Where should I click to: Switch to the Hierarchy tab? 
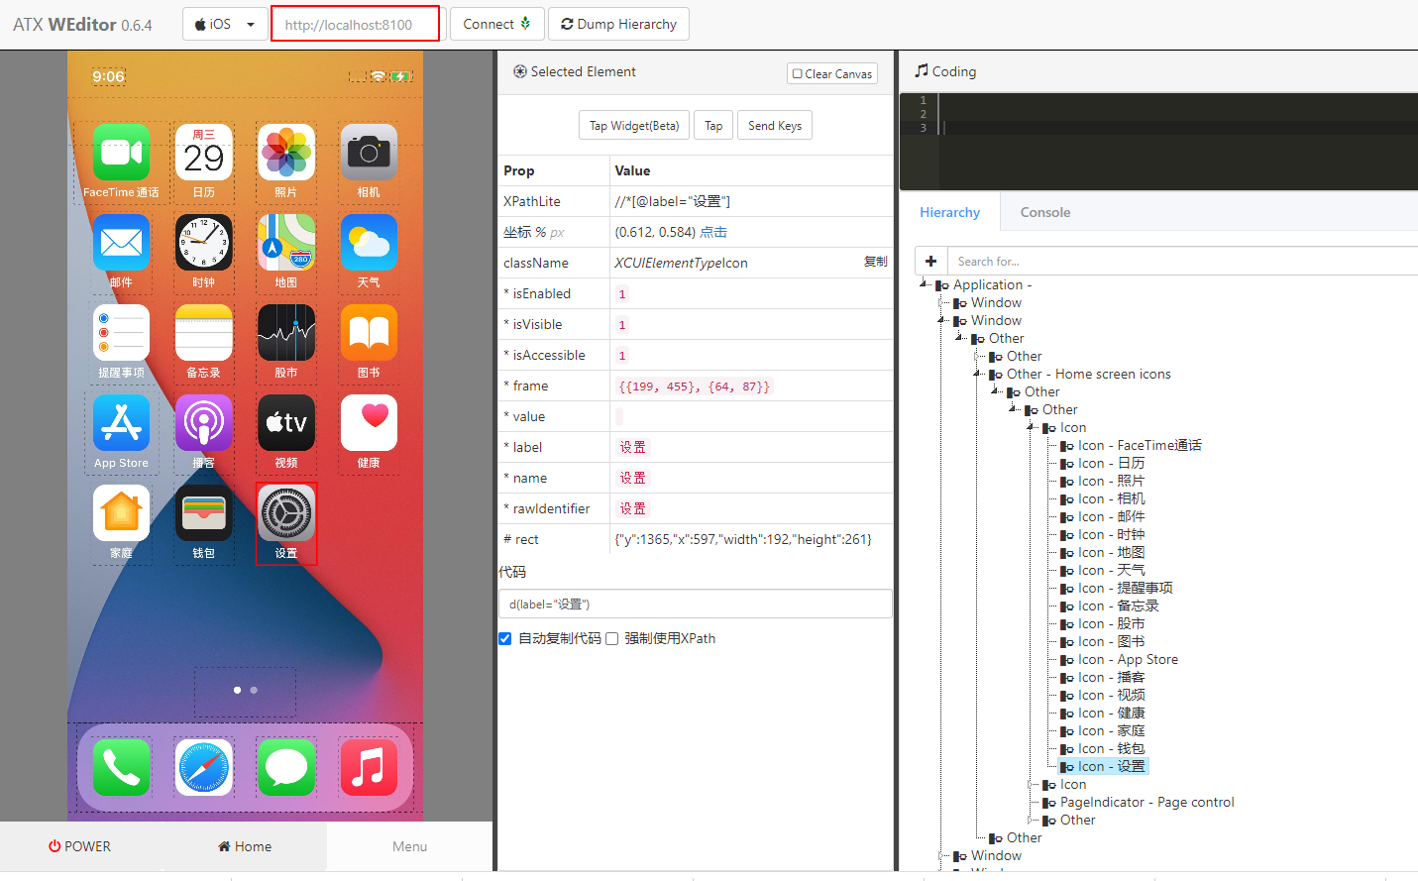pyautogui.click(x=949, y=212)
